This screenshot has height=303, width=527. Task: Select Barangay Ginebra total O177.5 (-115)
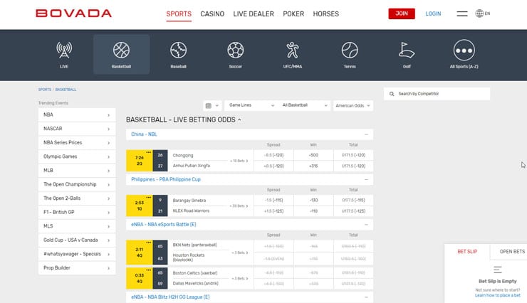pyautogui.click(x=353, y=201)
